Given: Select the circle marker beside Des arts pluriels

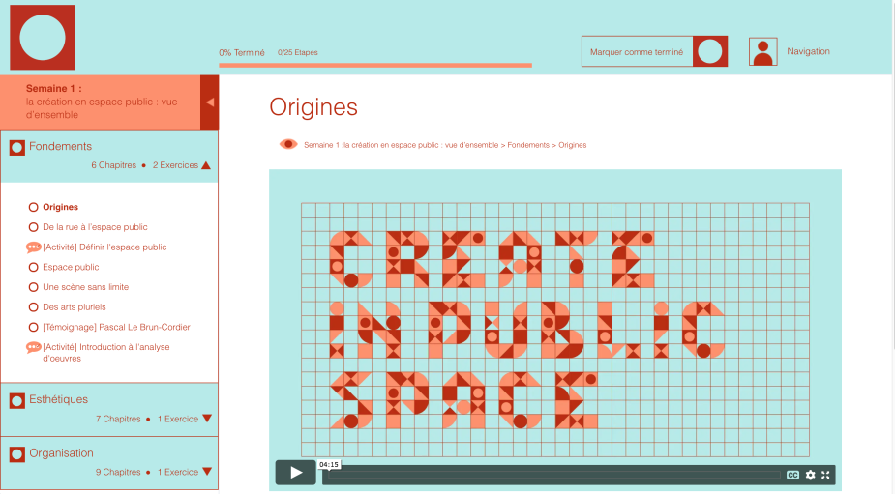Looking at the screenshot, I should tap(34, 307).
